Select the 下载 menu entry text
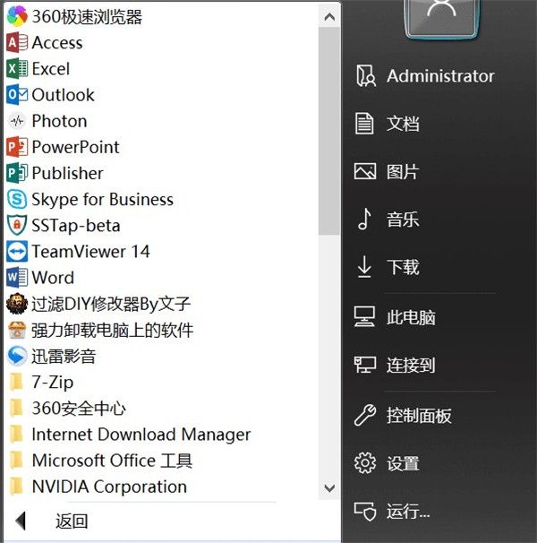This screenshot has height=543, width=537. [403, 267]
